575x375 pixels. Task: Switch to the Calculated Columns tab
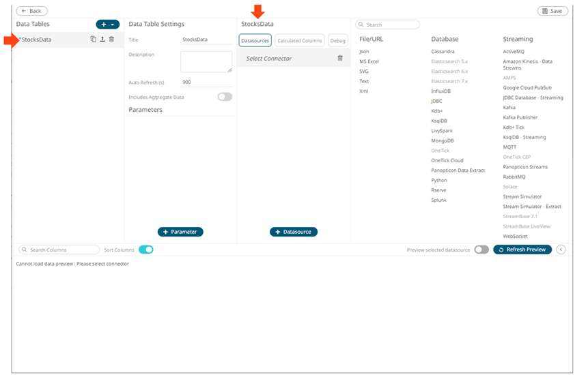300,41
